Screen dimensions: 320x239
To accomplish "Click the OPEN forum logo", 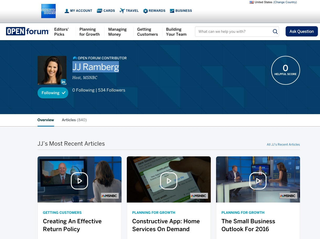I will point(28,31).
